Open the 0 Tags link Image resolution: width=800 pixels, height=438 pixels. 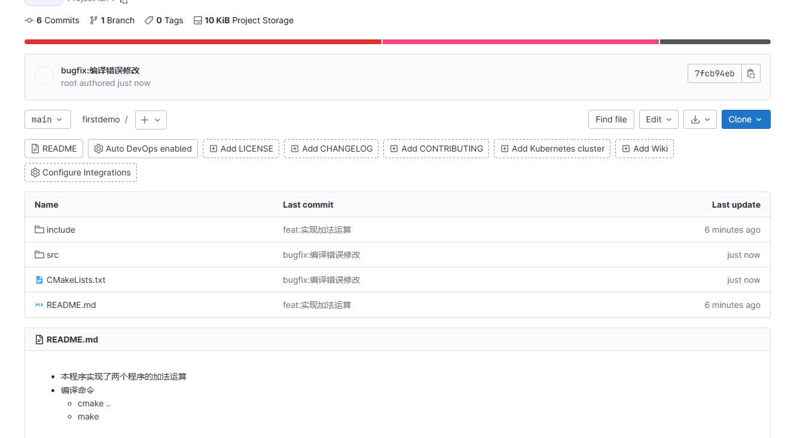(164, 20)
